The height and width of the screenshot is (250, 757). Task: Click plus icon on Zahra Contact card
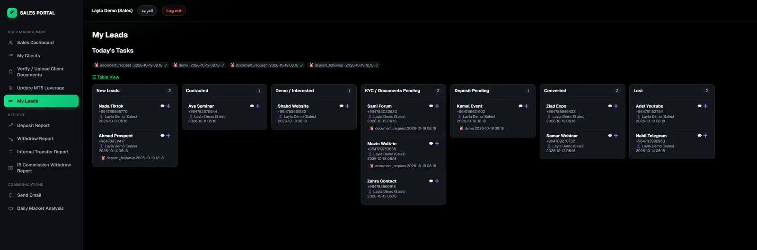437,181
